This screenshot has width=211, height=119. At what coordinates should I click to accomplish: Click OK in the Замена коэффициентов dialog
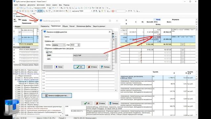[79, 67]
